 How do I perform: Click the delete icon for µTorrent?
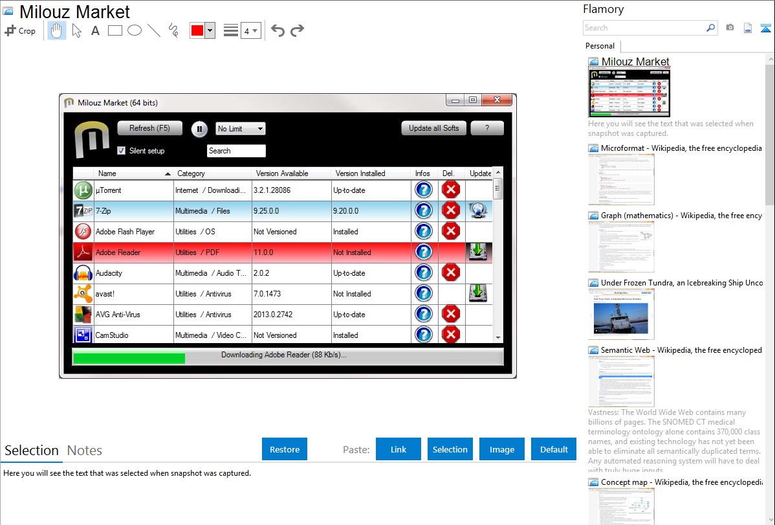[x=451, y=190]
